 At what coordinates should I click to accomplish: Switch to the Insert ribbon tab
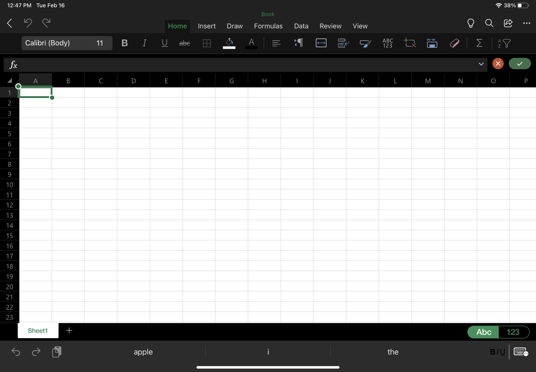(207, 26)
